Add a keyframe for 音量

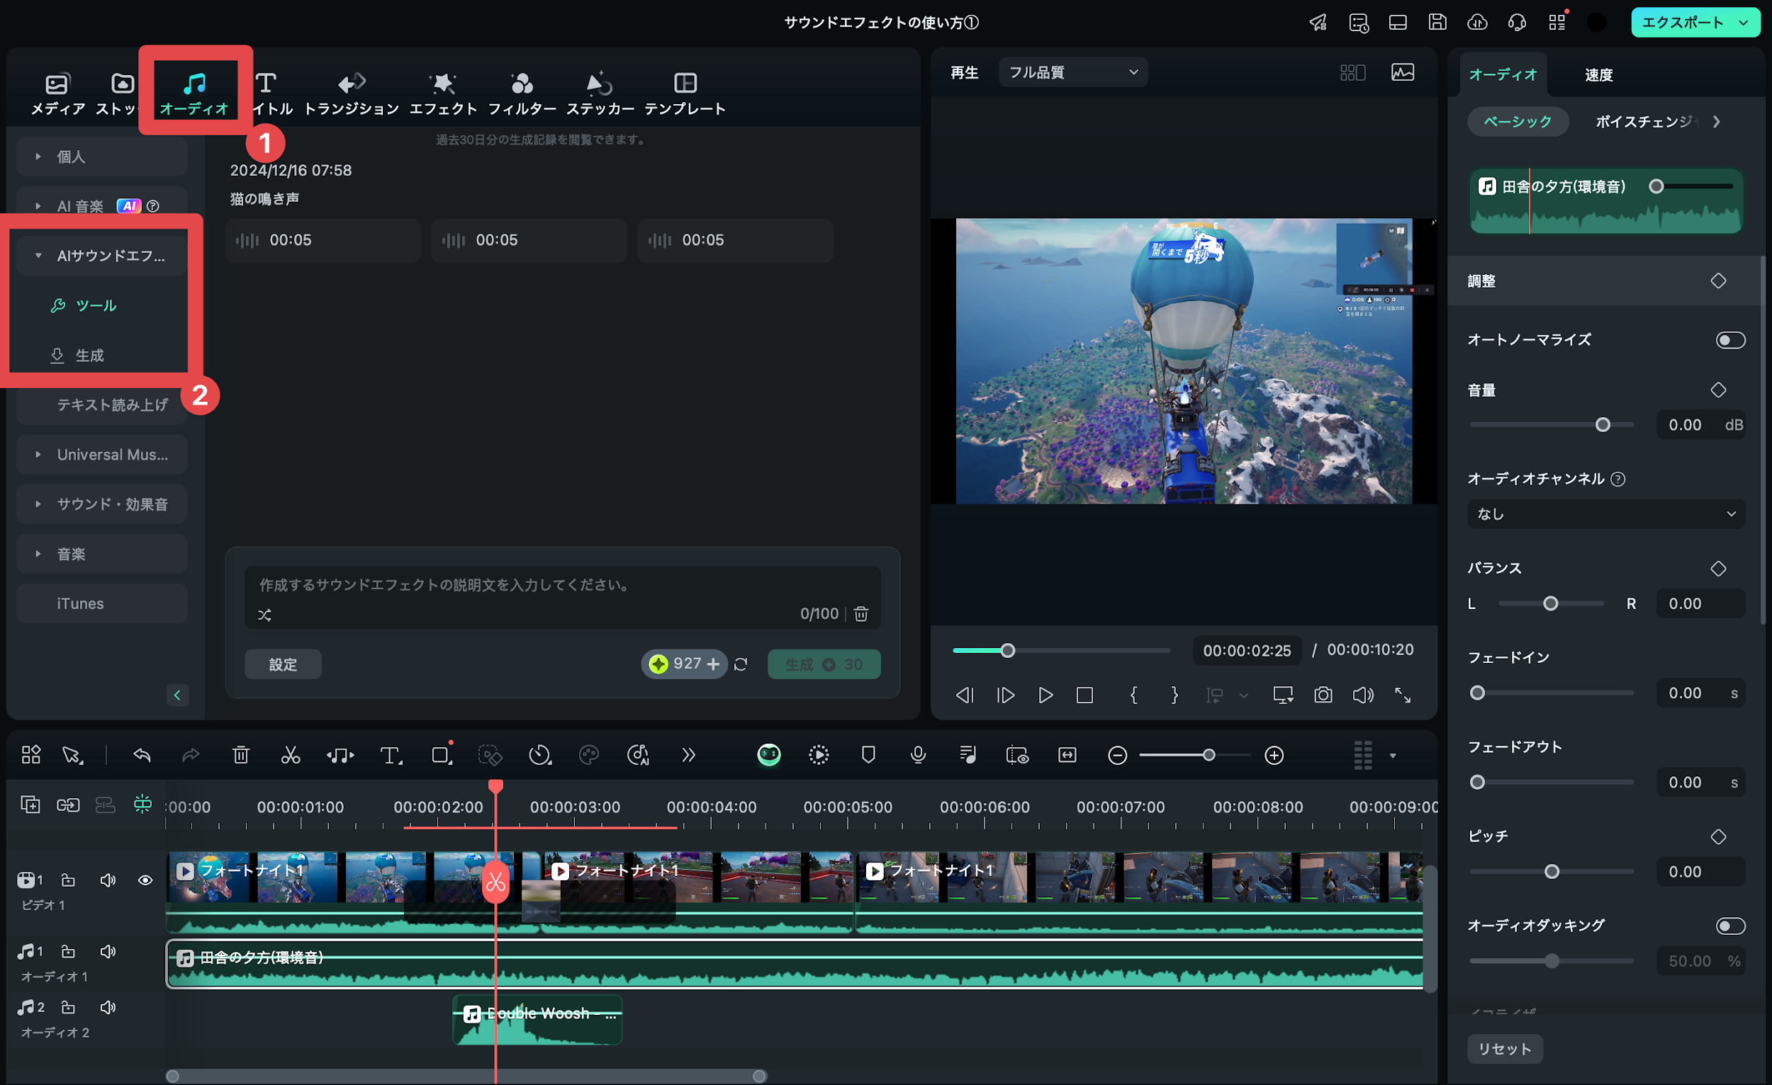pos(1718,390)
